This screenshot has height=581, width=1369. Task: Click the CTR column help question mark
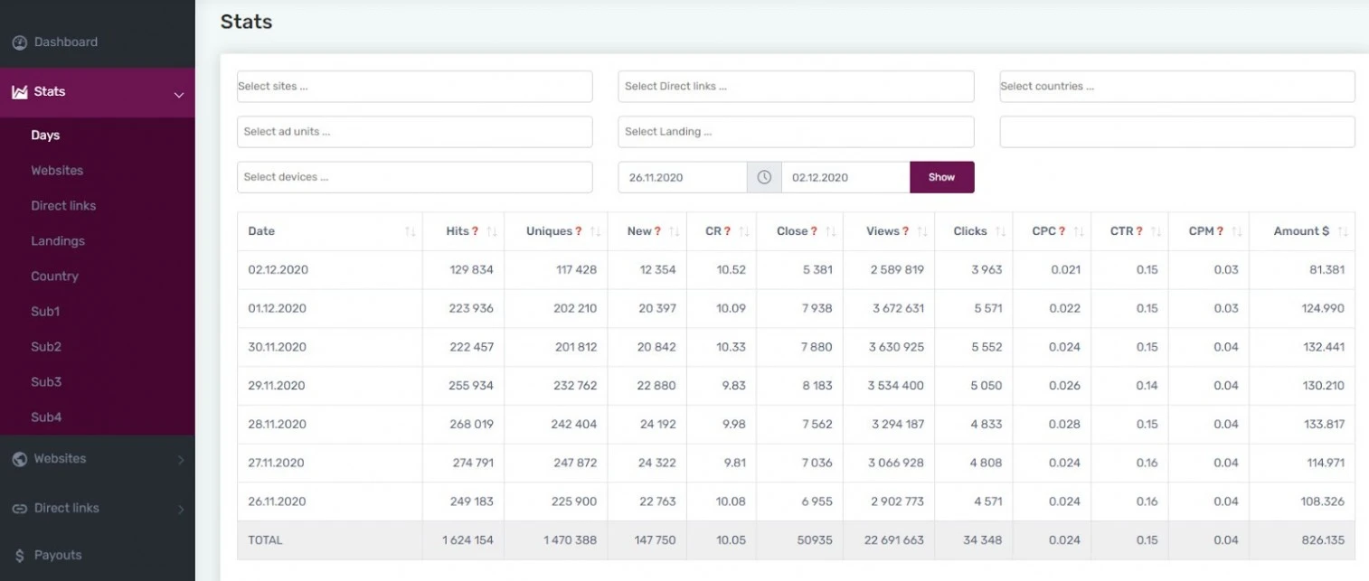point(1139,231)
